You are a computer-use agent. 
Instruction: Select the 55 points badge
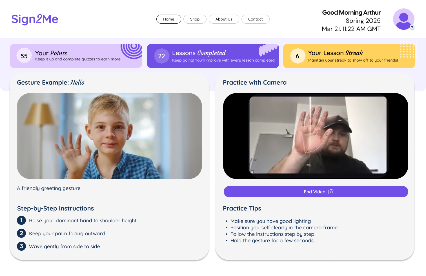tap(24, 56)
